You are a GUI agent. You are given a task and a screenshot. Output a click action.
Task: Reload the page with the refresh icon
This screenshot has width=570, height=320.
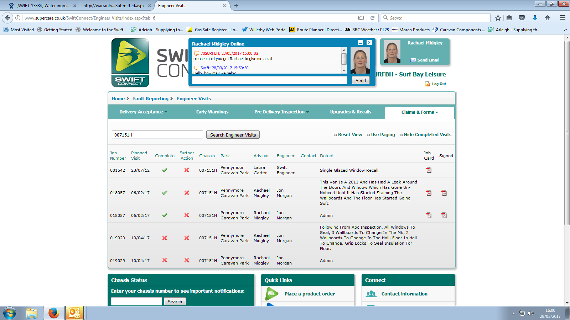(372, 18)
